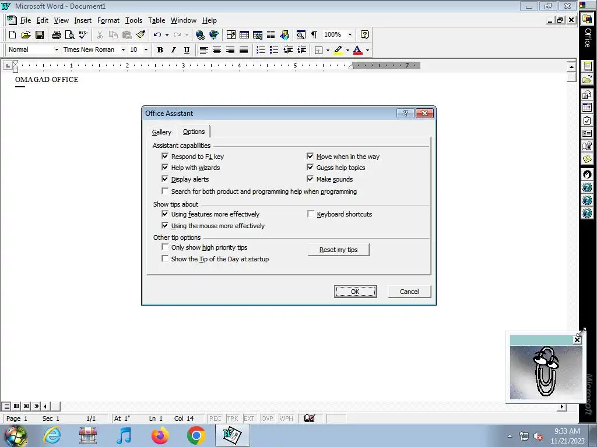The width and height of the screenshot is (597, 447).
Task: Check Only show high priority tips
Action: click(165, 247)
